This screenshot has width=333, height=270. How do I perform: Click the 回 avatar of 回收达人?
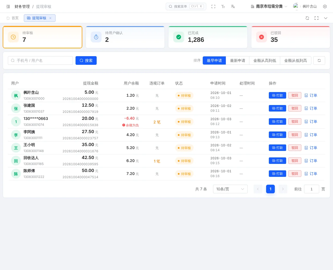[x=16, y=161]
